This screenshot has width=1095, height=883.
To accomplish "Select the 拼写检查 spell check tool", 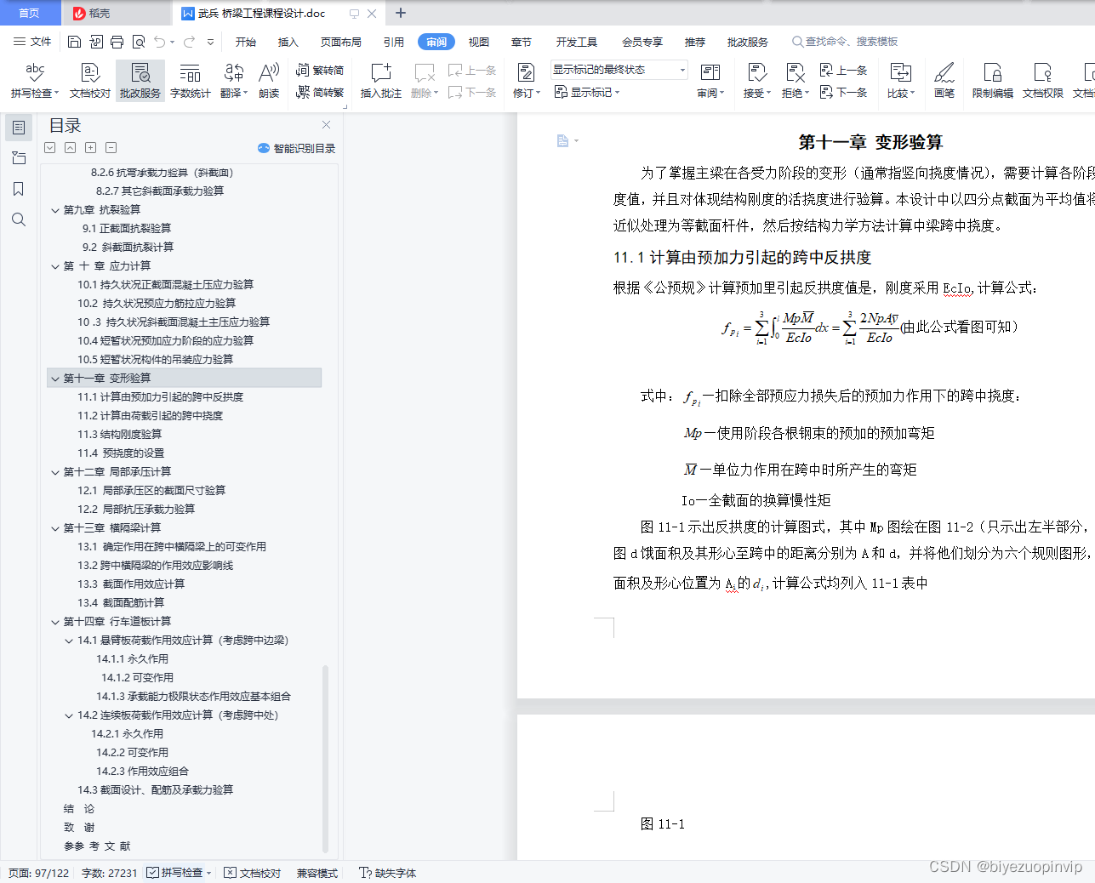I will pyautogui.click(x=32, y=81).
